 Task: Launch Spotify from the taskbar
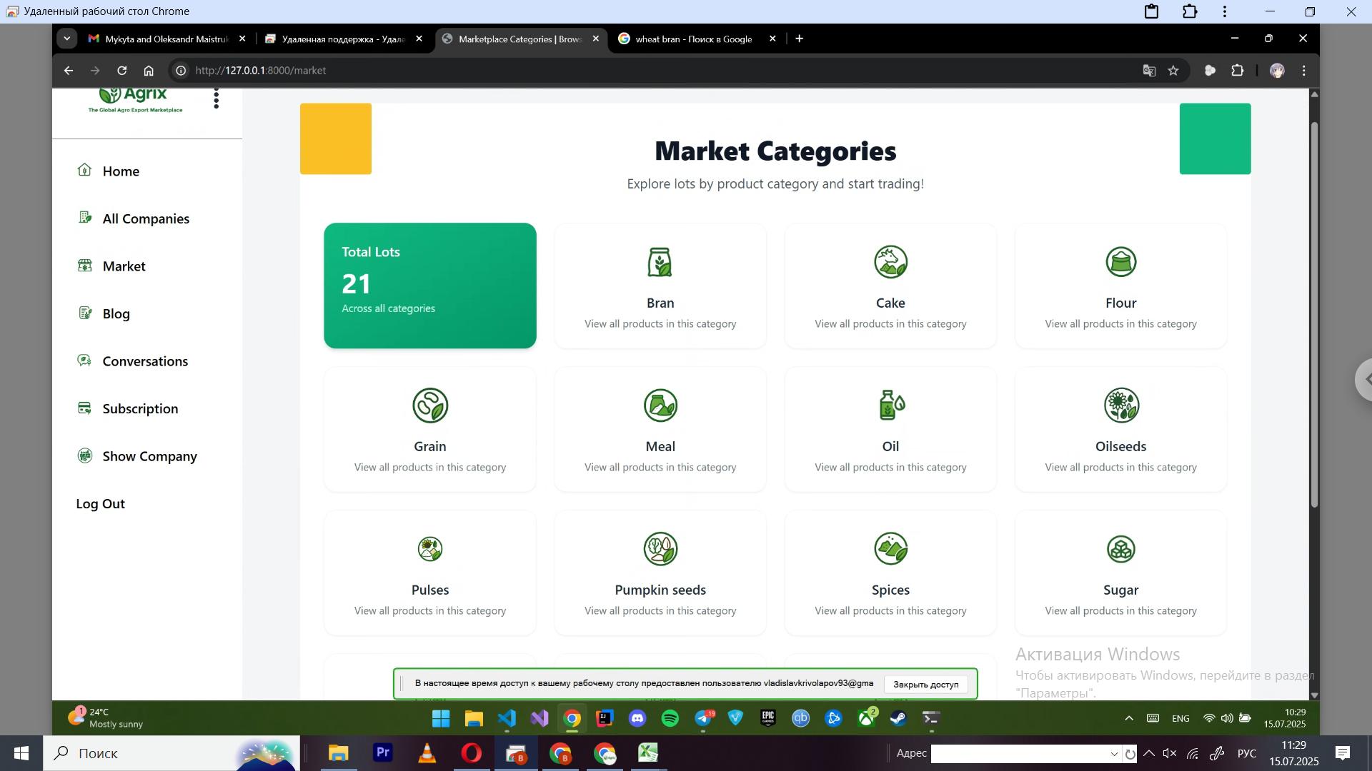pyautogui.click(x=670, y=719)
